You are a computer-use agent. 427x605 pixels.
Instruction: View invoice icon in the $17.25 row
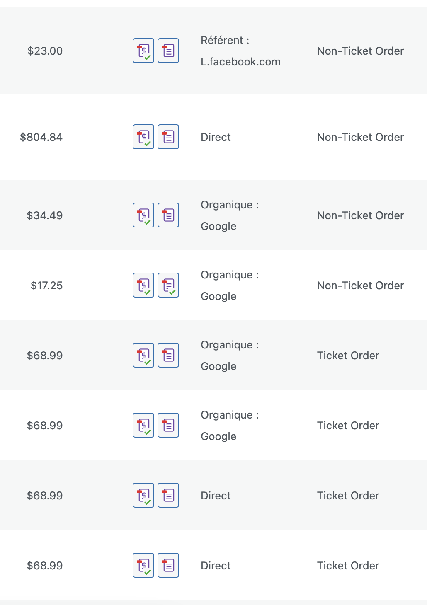143,285
